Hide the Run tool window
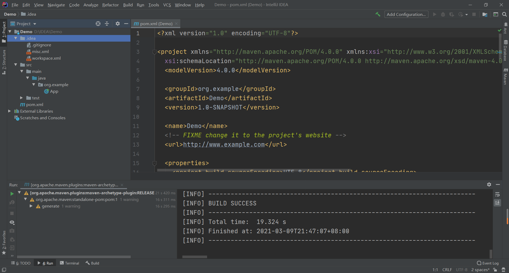The image size is (509, 273). 498,184
